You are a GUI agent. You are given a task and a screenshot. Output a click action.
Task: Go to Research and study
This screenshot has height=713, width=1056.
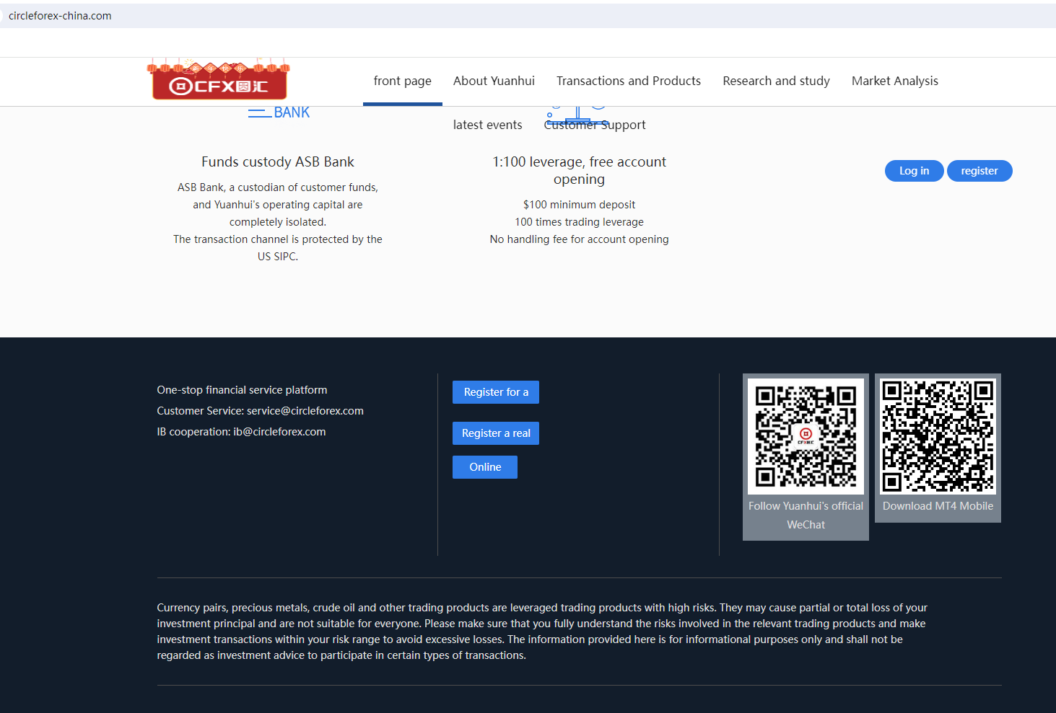[x=776, y=81]
